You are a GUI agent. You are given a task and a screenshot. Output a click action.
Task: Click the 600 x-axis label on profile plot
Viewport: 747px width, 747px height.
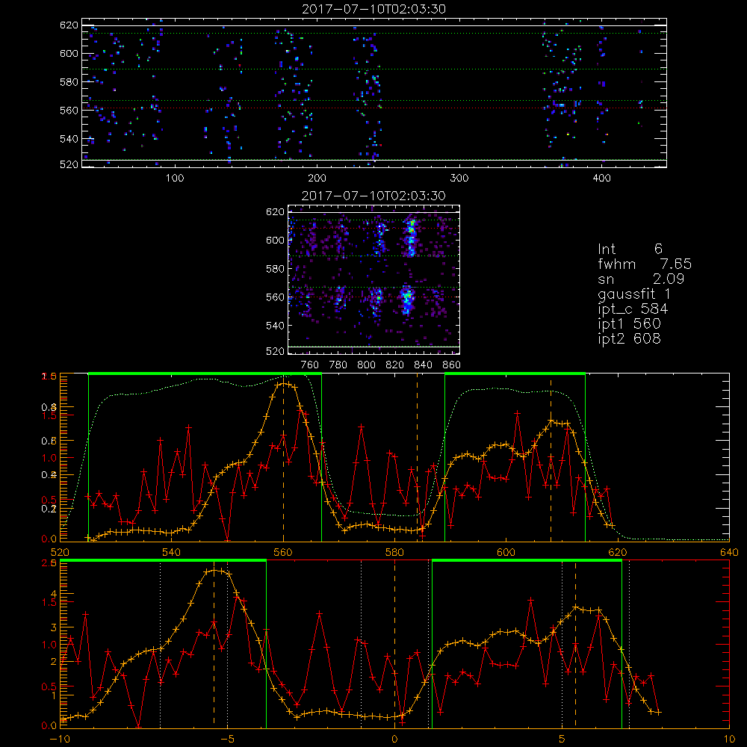506,553
